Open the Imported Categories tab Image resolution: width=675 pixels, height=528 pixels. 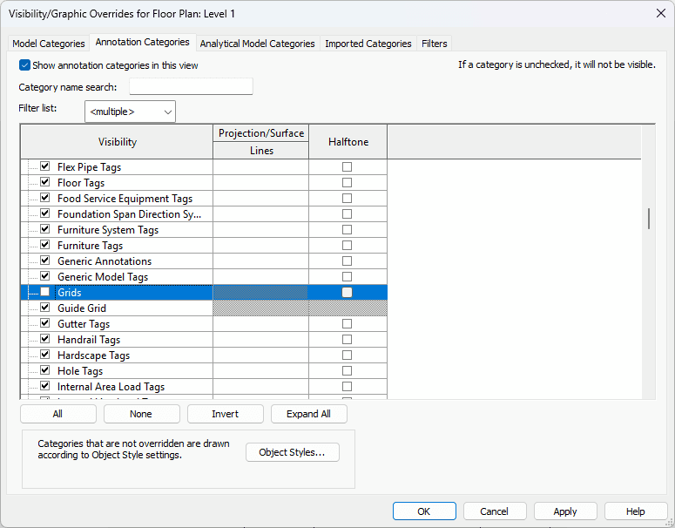pyautogui.click(x=368, y=44)
